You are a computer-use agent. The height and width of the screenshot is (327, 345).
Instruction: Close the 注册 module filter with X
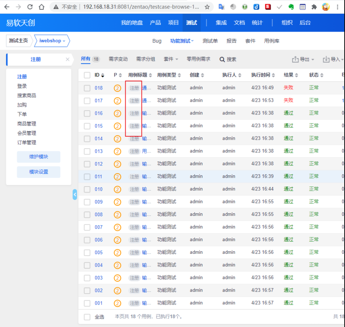point(67,59)
